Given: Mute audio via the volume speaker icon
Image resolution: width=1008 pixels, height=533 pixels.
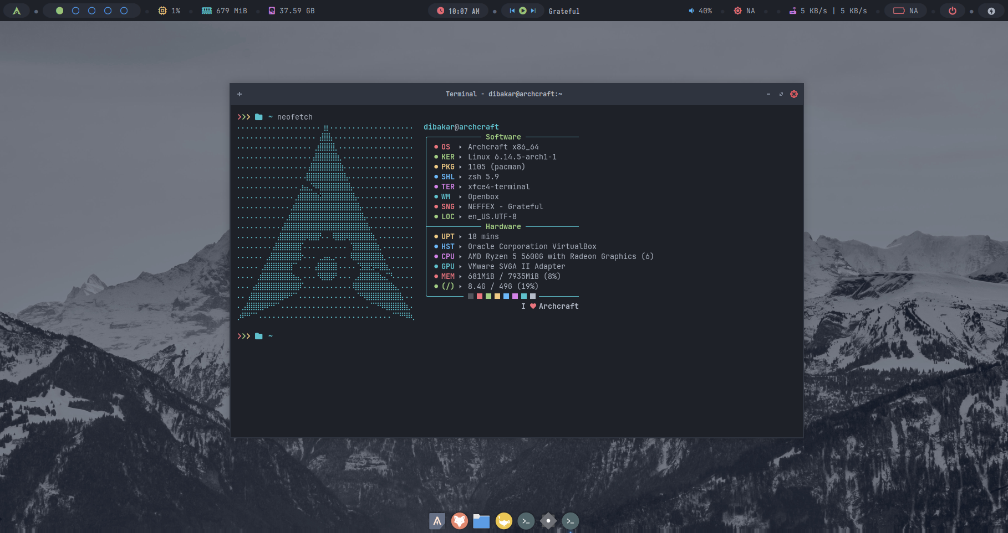Looking at the screenshot, I should (691, 11).
